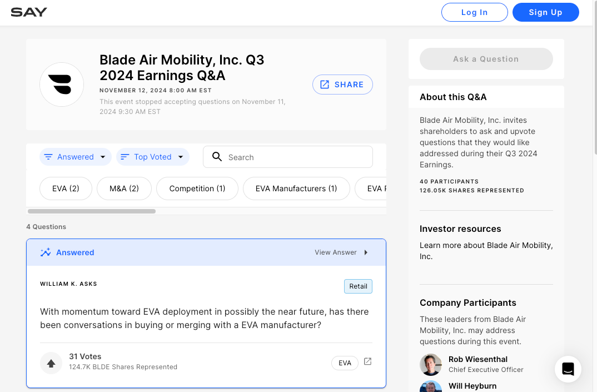Filter by EVA Manufacturers (1) chip
This screenshot has width=597, height=392.
point(296,188)
